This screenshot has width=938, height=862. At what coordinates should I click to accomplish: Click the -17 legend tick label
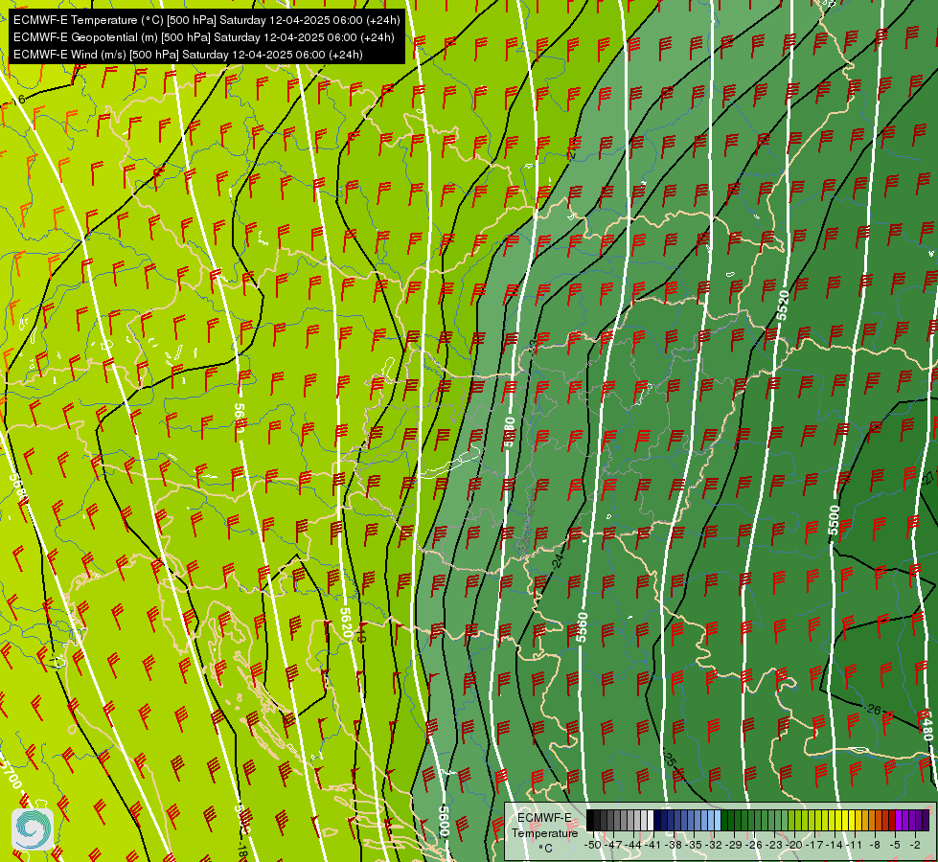point(815,845)
